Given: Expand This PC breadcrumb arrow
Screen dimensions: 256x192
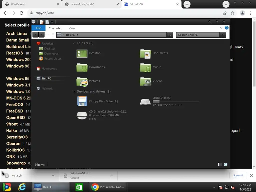Looking at the screenshot, I should (77, 35).
